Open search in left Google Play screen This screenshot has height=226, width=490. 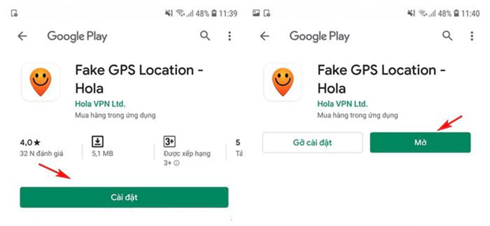(205, 36)
